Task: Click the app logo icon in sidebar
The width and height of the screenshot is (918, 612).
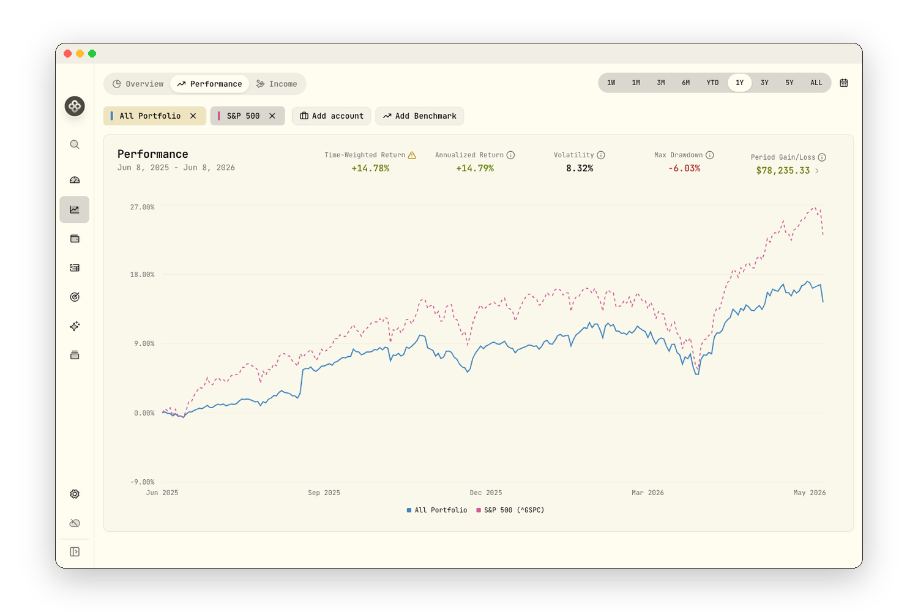Action: click(75, 106)
